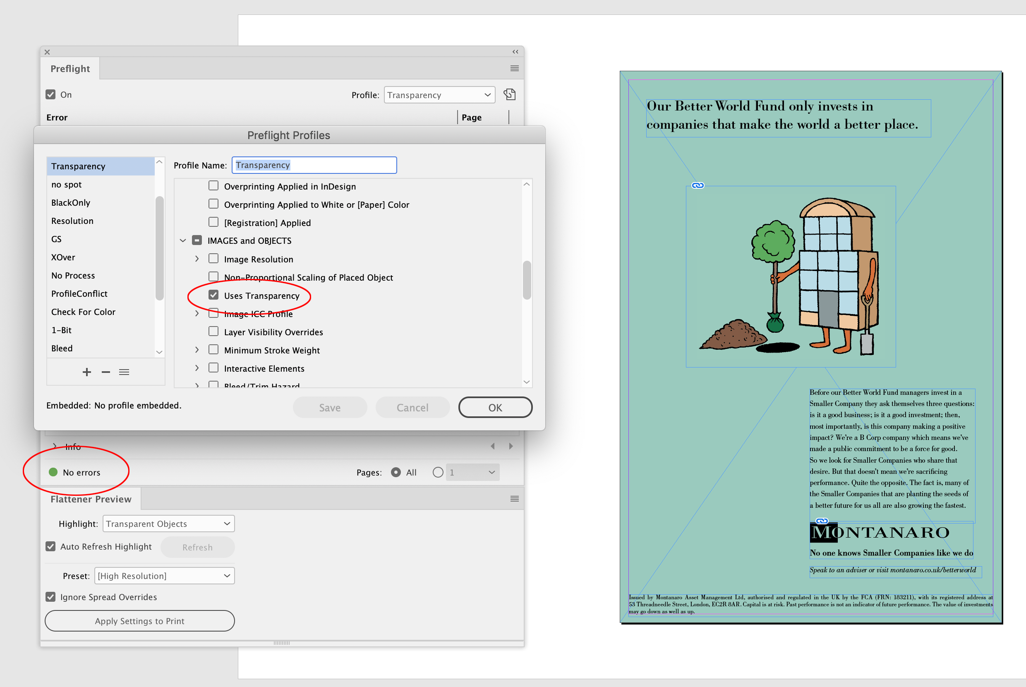Switch to the Preflight tab
The width and height of the screenshot is (1026, 687).
(x=70, y=68)
